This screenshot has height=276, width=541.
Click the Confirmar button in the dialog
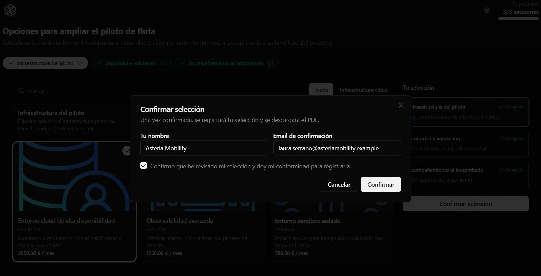381,184
